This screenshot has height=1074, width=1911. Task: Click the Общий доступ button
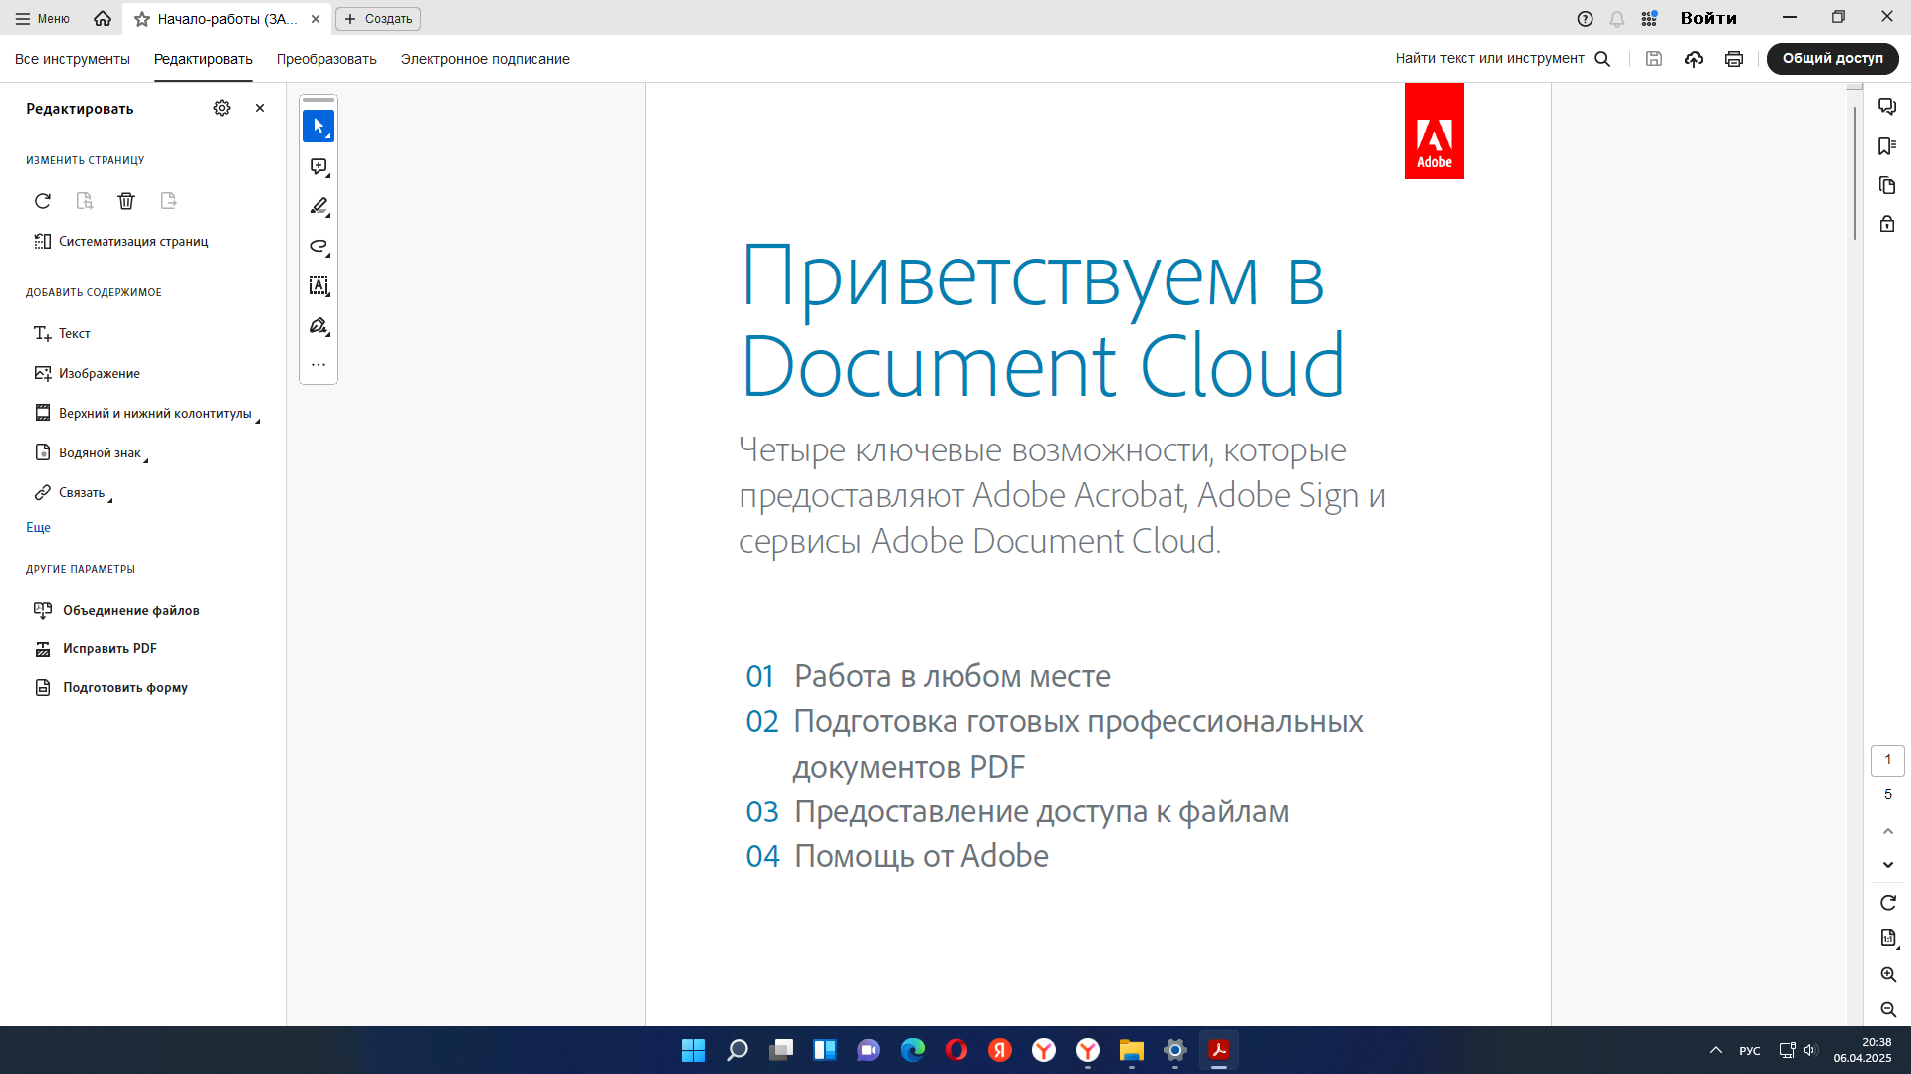(1831, 59)
